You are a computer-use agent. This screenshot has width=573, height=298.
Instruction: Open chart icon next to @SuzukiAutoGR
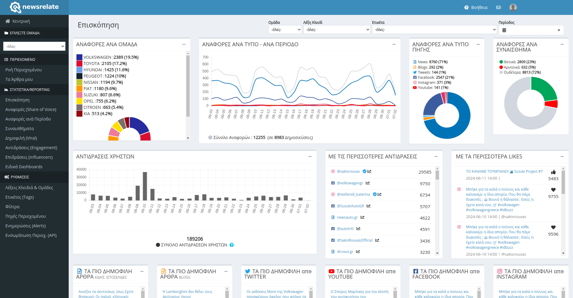coord(368,206)
